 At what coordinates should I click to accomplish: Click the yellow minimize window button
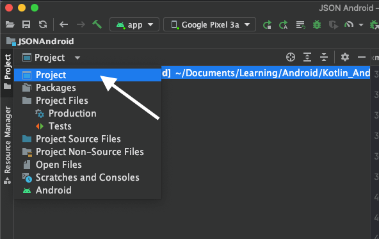coord(22,8)
